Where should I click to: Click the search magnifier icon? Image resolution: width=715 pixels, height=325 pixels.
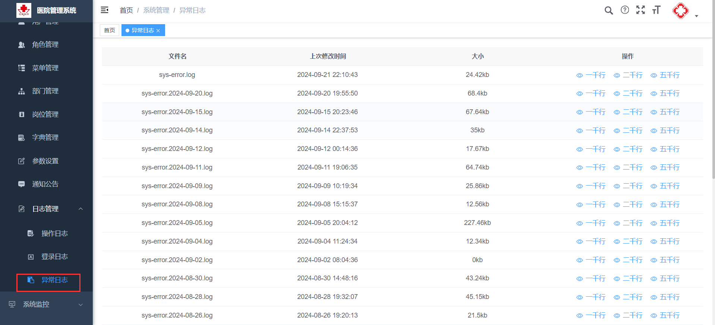[x=608, y=10]
